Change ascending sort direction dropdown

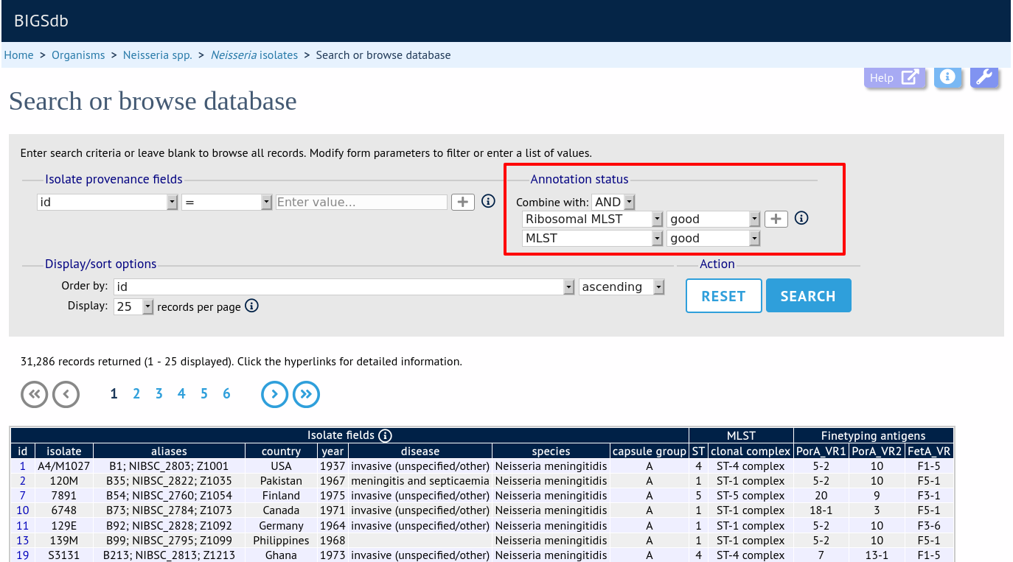[622, 287]
